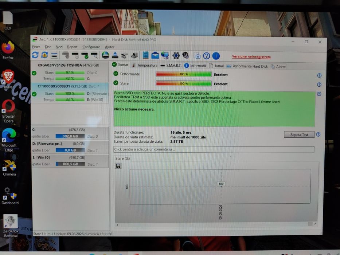
Task: Select the C: partition row
Action: point(70,133)
